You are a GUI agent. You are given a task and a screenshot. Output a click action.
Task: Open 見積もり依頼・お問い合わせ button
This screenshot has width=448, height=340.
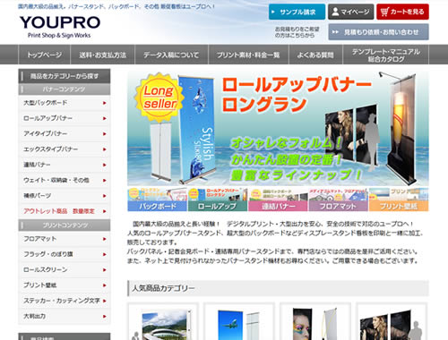[379, 32]
